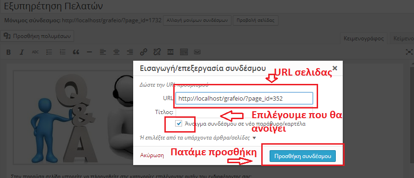Confirm with the Προσθήκη συνδέσμου button
The width and height of the screenshot is (414, 178).
(x=303, y=156)
